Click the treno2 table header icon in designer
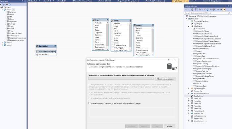The width and height of the screenshot is (232, 129). tap(112, 21)
